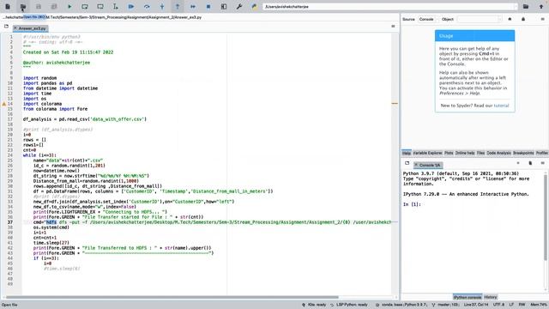549x309 pixels.
Task: Click the git master branch status
Action: click(446, 305)
